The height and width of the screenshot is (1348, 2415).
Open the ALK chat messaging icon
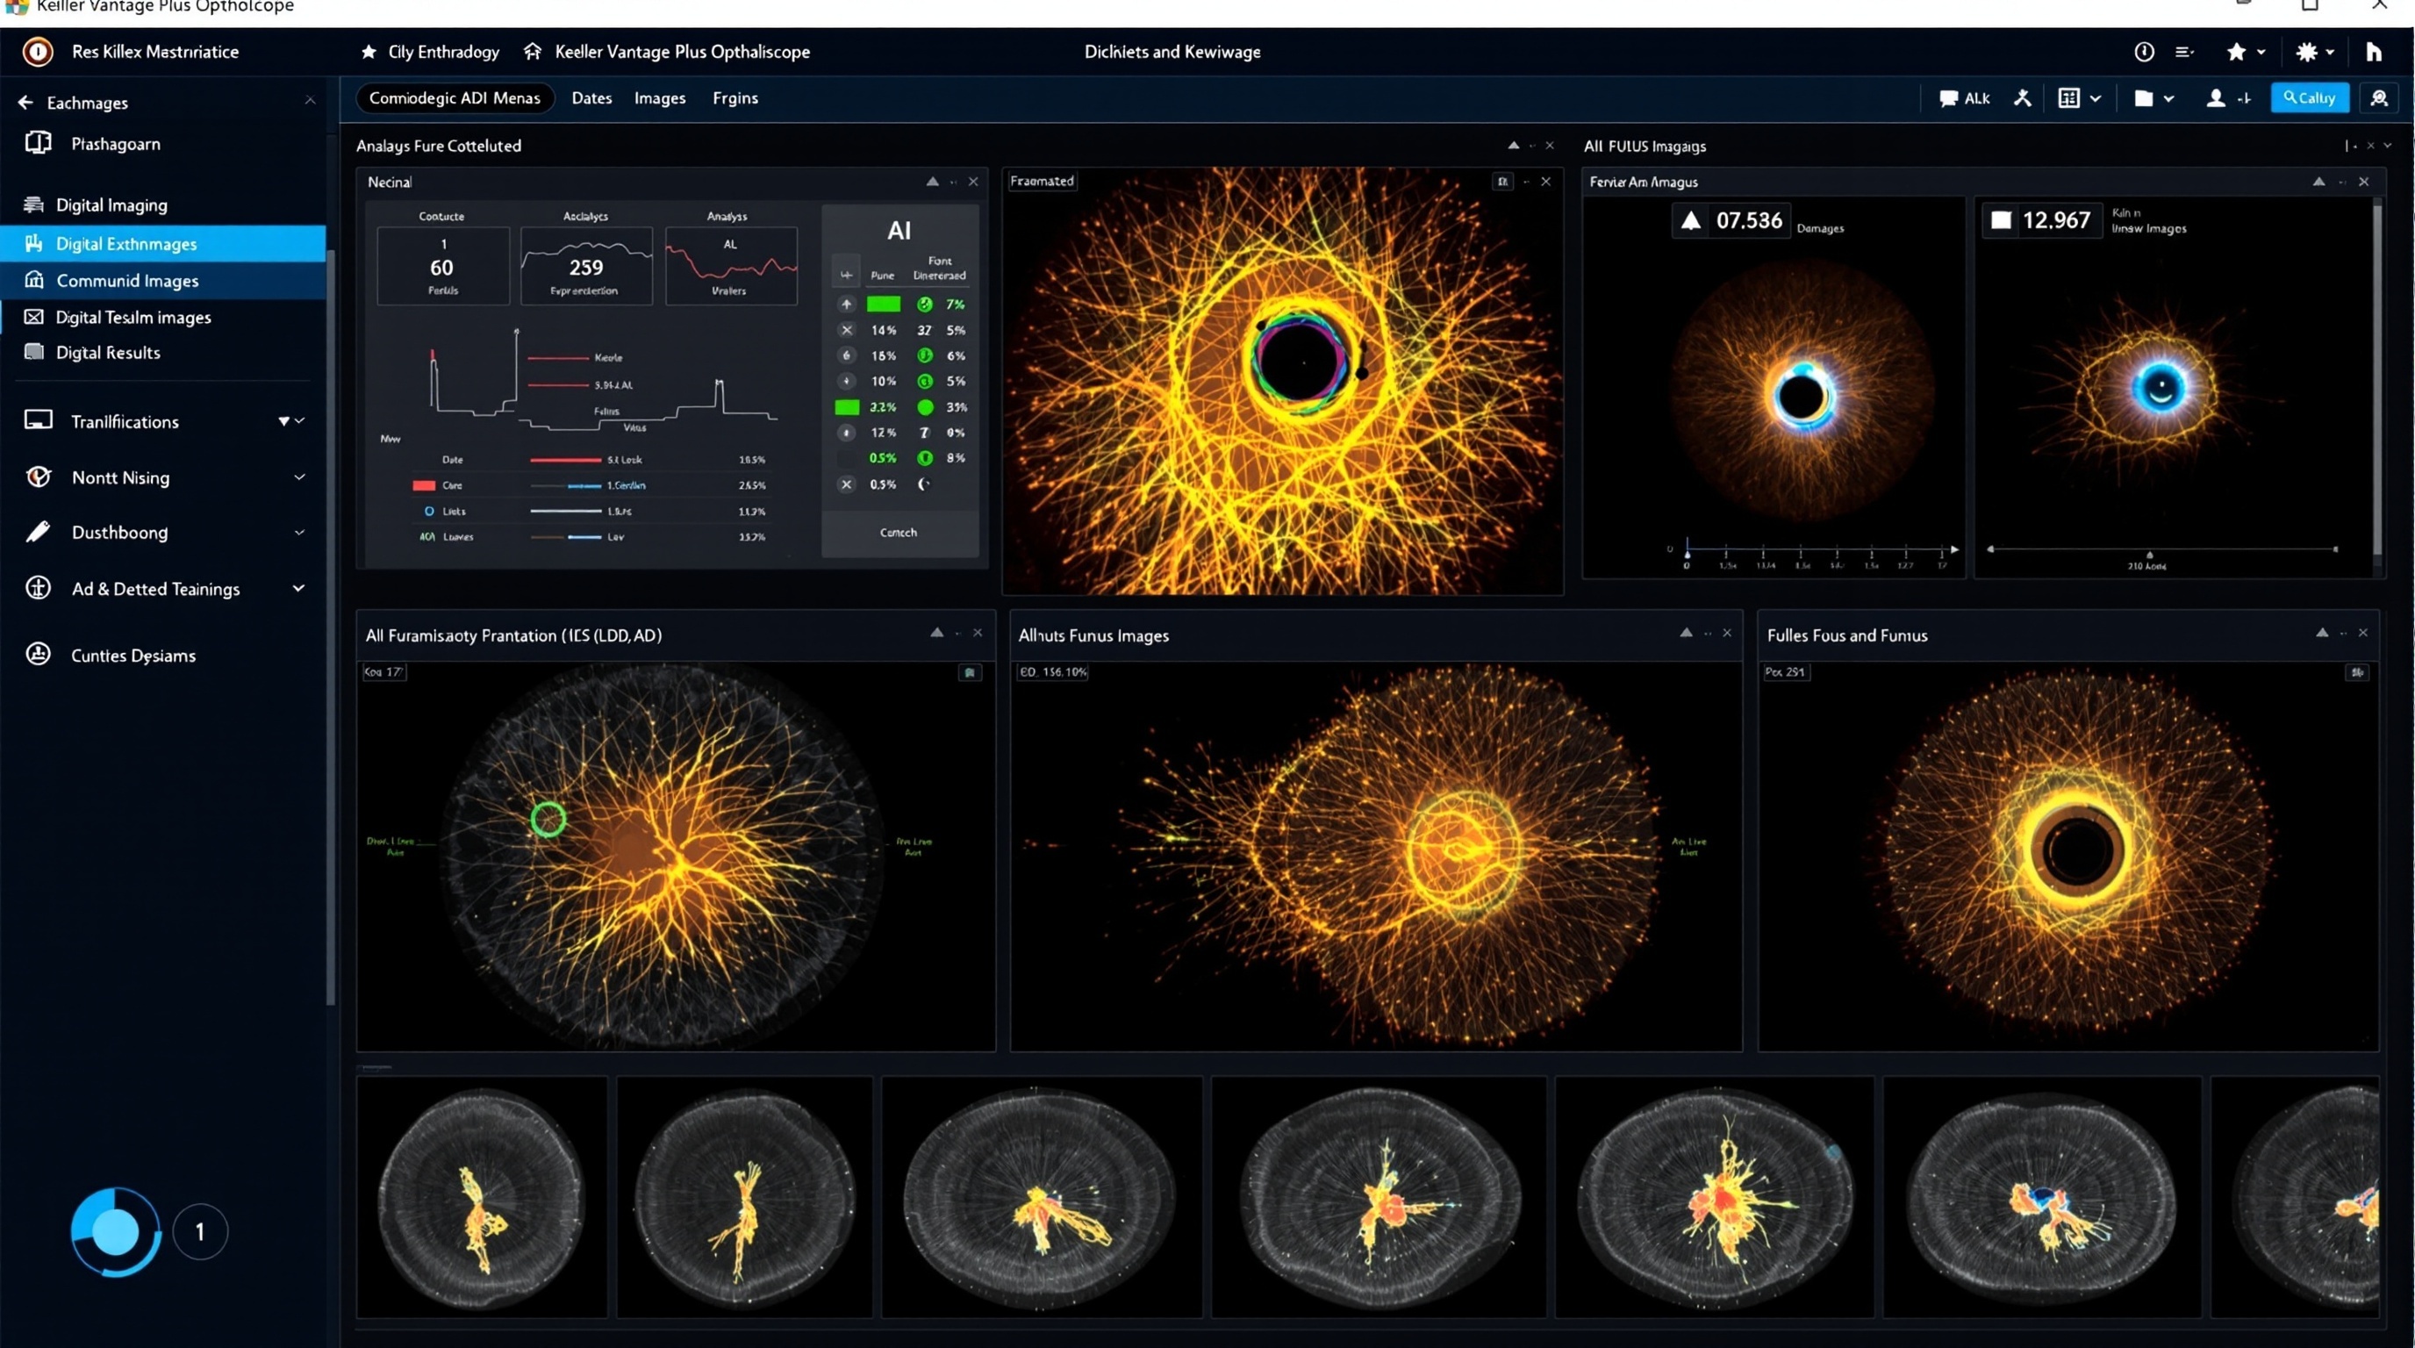(1964, 97)
